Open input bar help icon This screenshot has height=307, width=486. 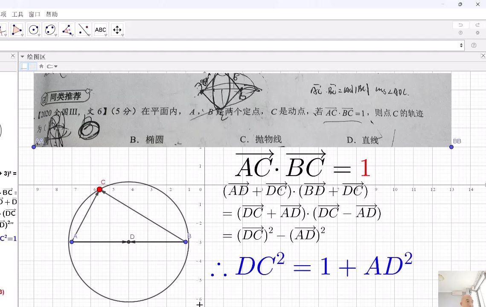point(474,45)
